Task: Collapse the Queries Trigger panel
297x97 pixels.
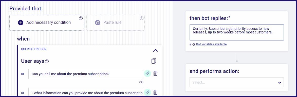Action: tap(155, 50)
